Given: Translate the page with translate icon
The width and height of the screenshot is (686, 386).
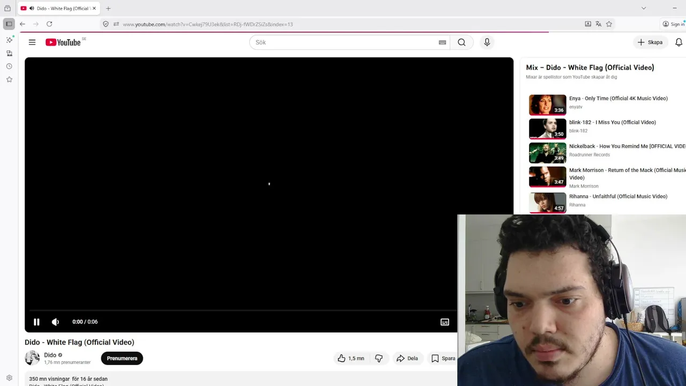Looking at the screenshot, I should tap(598, 24).
